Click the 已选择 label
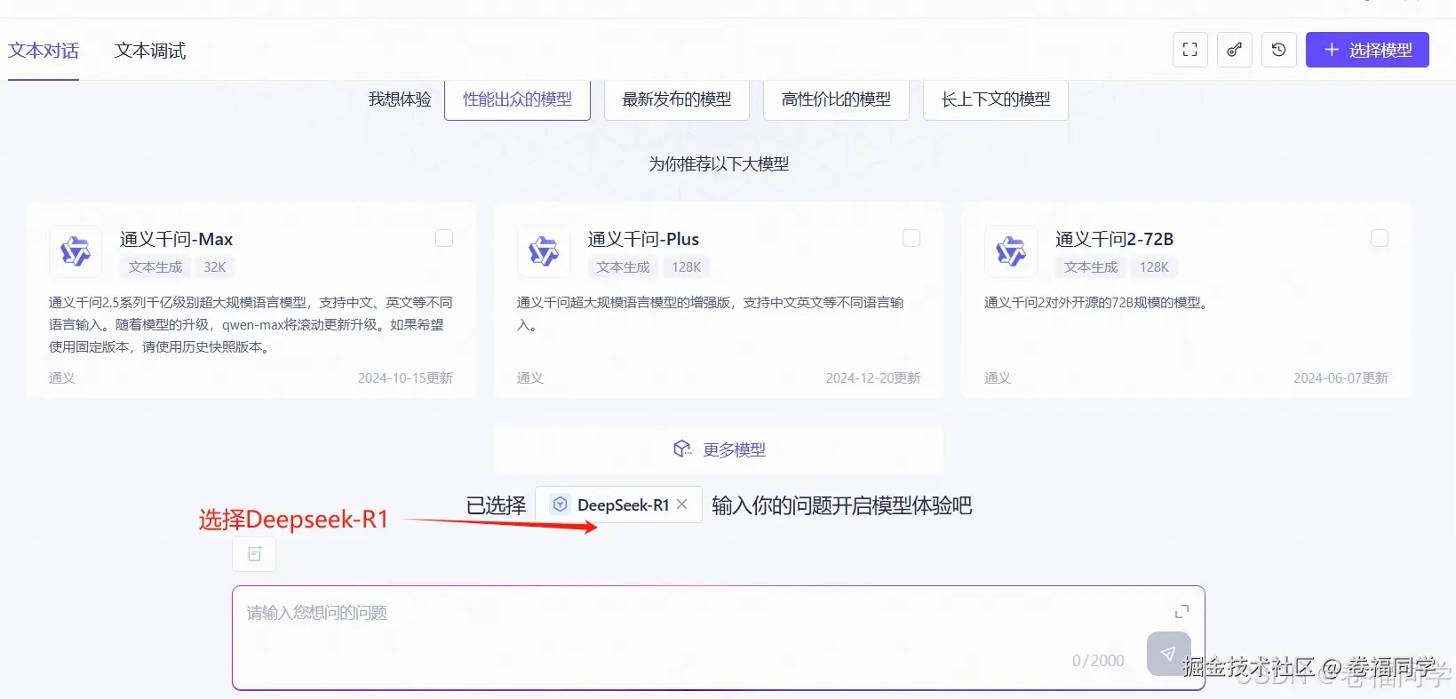This screenshot has height=699, width=1456. tap(496, 505)
